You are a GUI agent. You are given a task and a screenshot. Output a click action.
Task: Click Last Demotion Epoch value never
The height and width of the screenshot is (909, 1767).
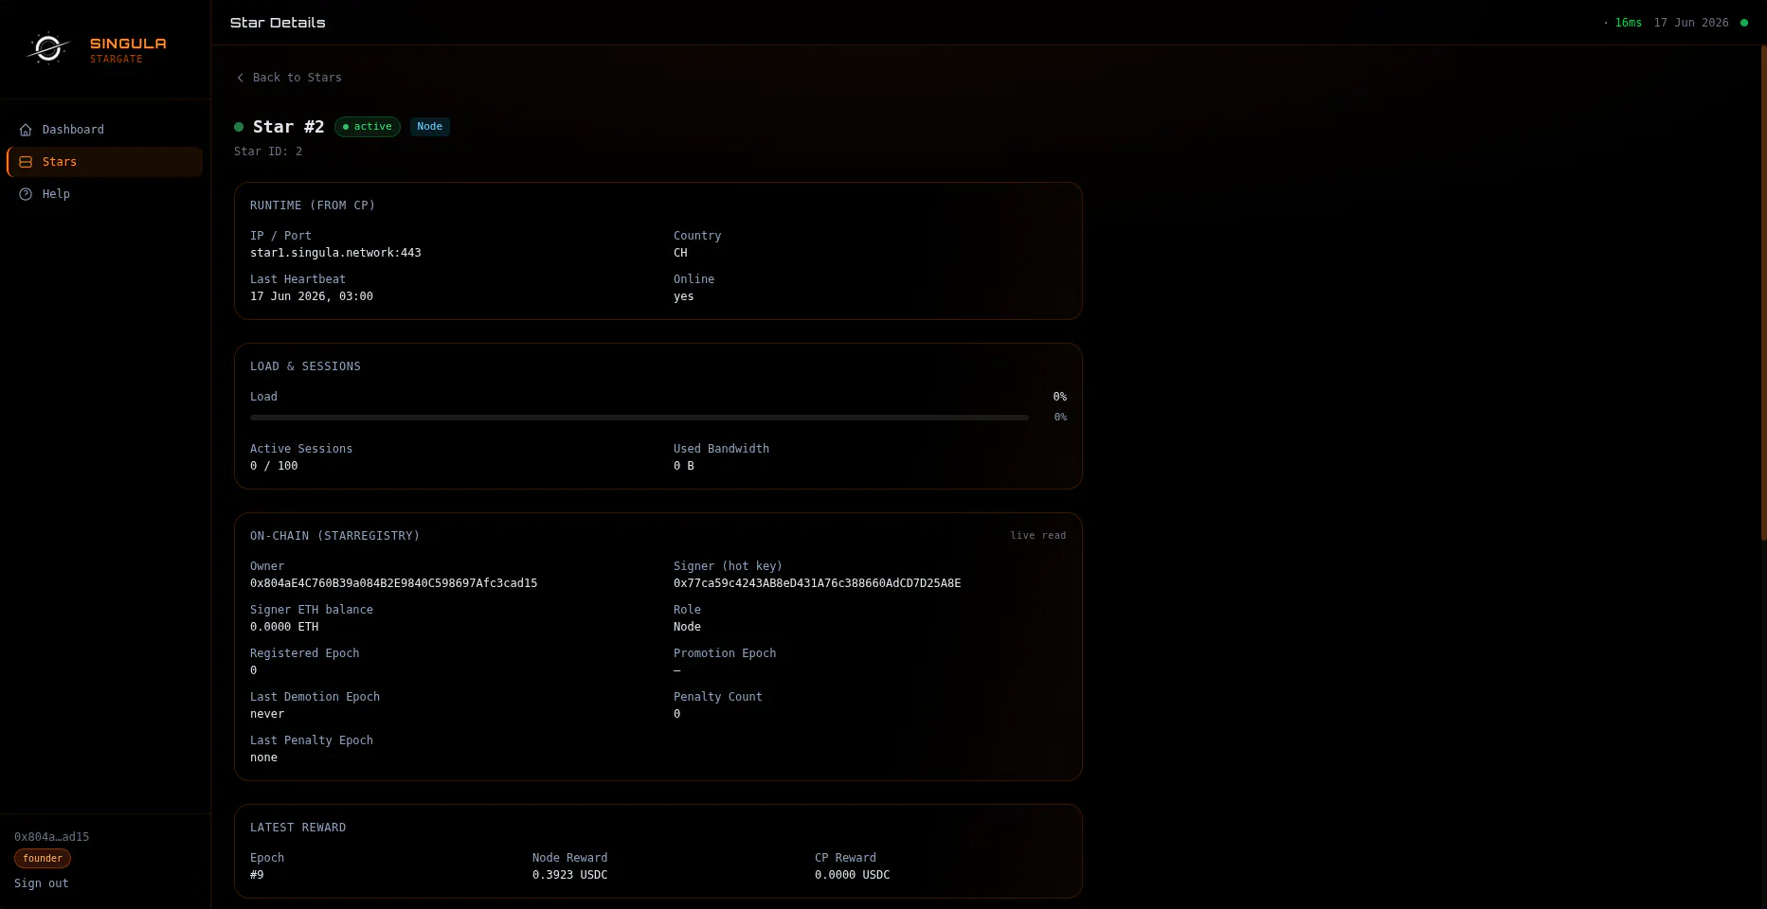pos(267,714)
